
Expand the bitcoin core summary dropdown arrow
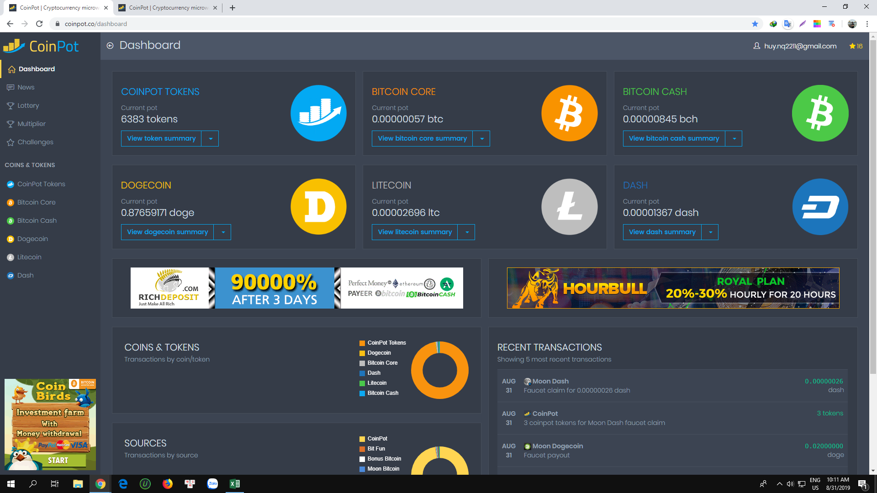481,139
